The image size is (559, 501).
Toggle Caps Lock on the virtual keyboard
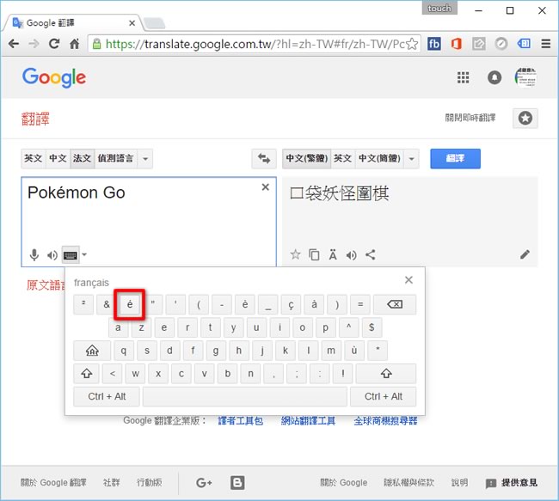pos(87,350)
